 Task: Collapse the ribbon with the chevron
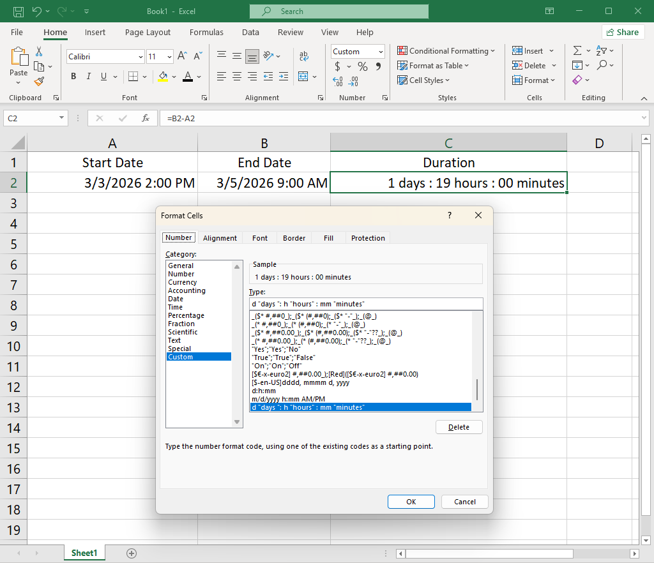(644, 98)
